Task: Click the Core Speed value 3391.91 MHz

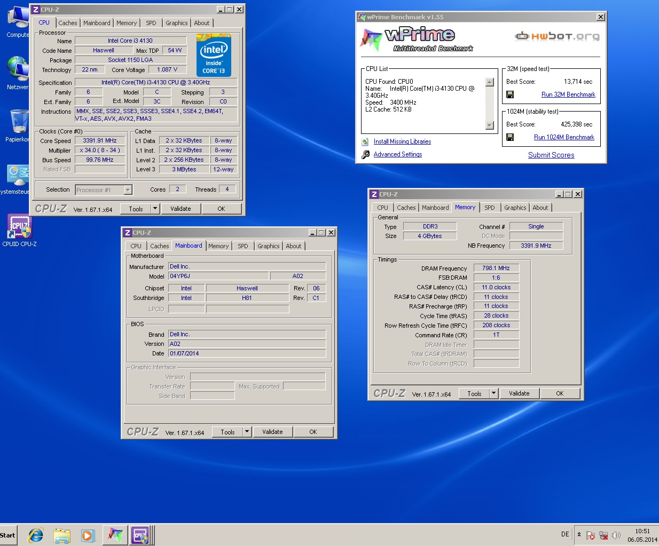Action: point(100,140)
